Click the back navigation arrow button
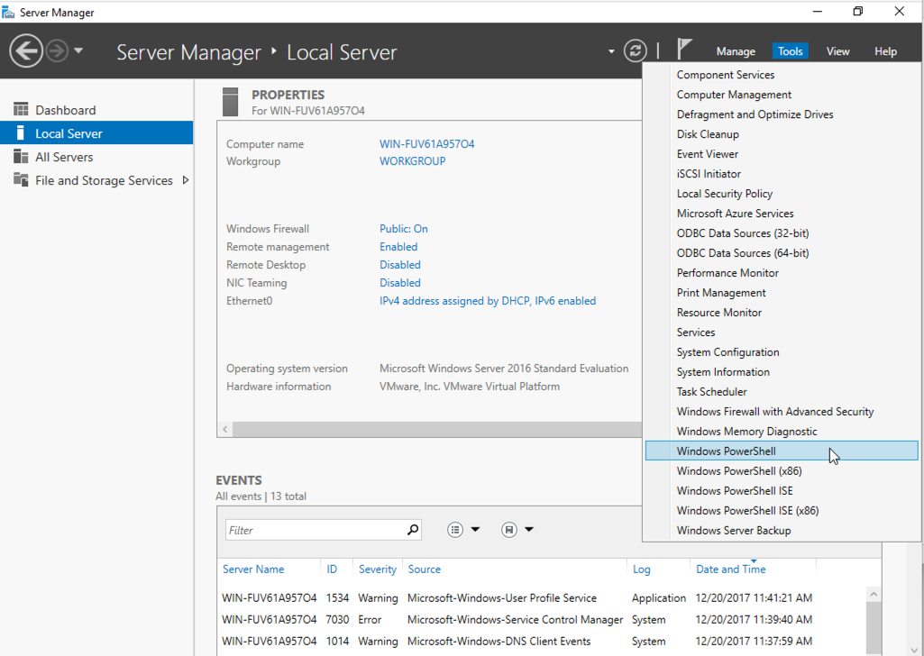Screen dimensions: 924x656 [x=26, y=50]
